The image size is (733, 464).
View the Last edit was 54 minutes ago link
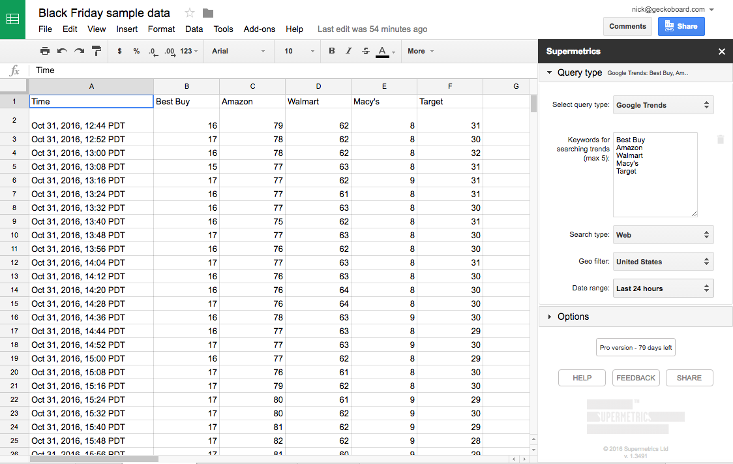372,29
